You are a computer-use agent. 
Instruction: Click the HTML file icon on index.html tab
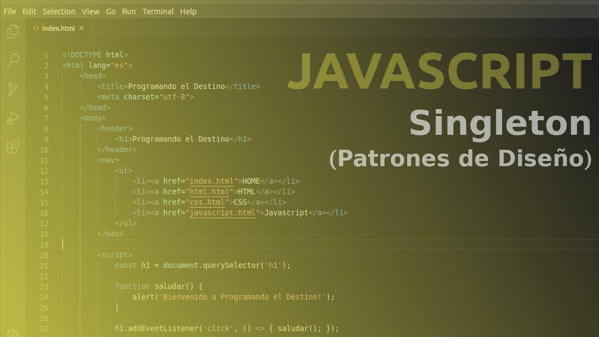click(x=36, y=28)
